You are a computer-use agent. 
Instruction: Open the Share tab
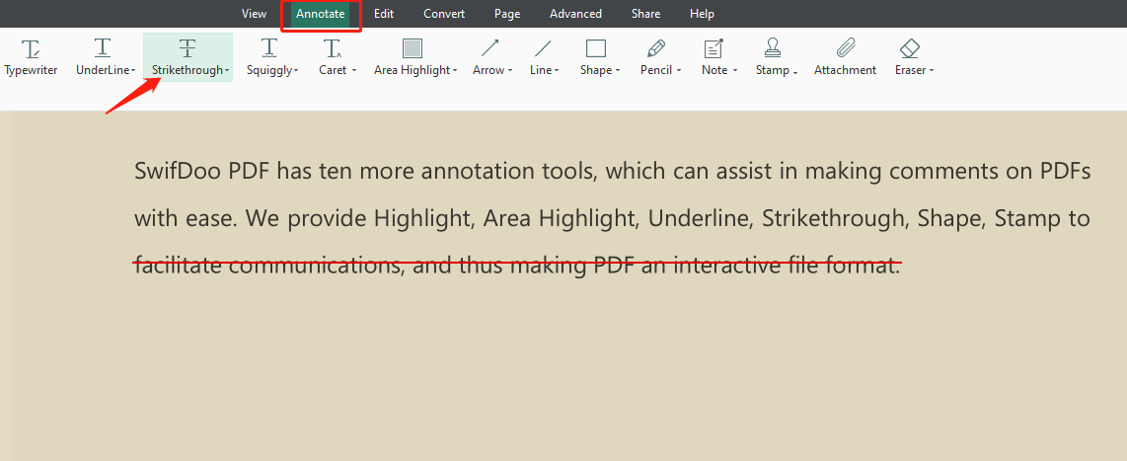coord(645,14)
